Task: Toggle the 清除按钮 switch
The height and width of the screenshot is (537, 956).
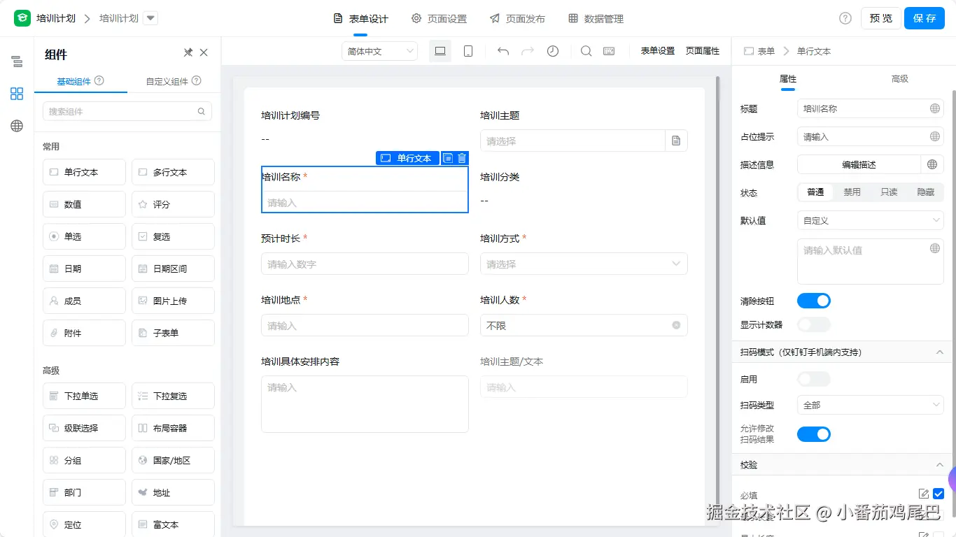Action: (x=814, y=301)
